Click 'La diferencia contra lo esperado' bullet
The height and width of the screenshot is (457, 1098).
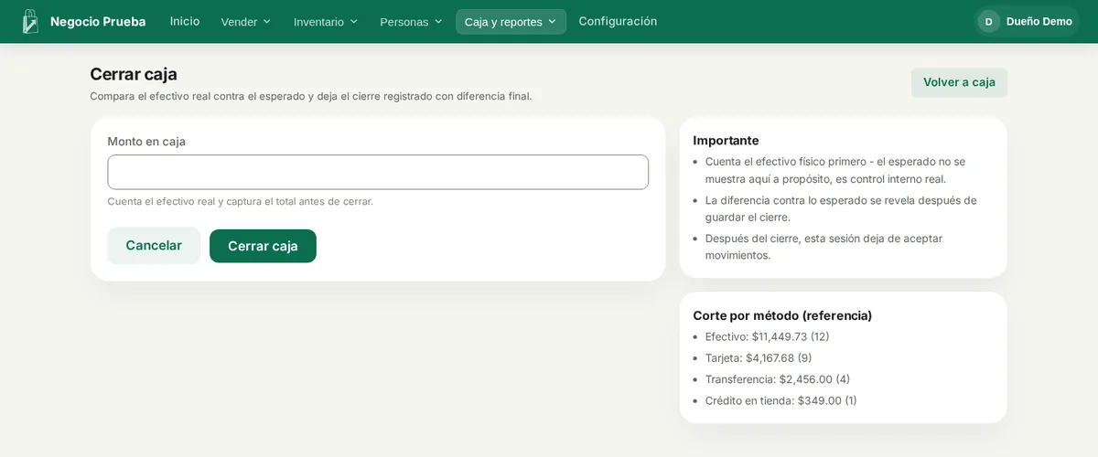pos(841,208)
